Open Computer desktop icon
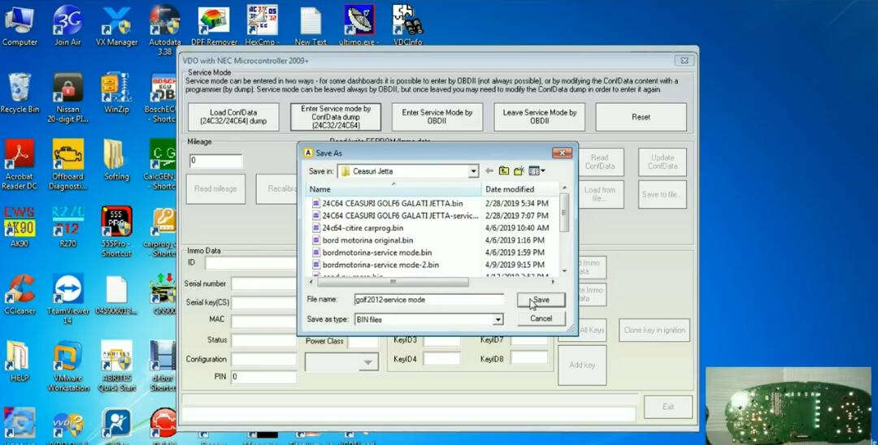Image resolution: width=878 pixels, height=445 pixels. pyautogui.click(x=20, y=25)
